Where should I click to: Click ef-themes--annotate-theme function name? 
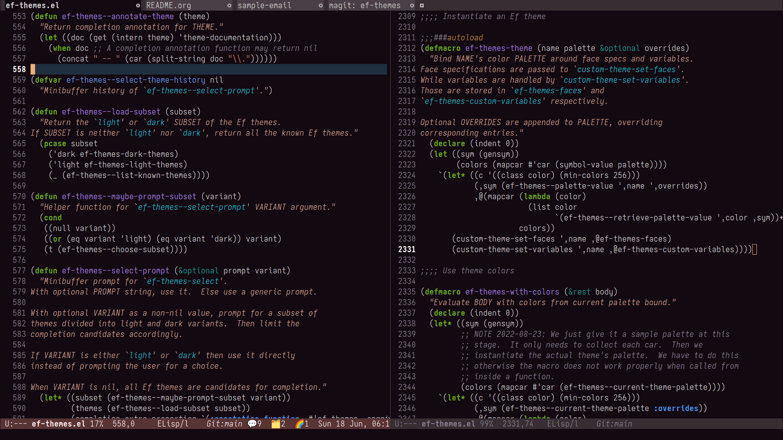(118, 16)
